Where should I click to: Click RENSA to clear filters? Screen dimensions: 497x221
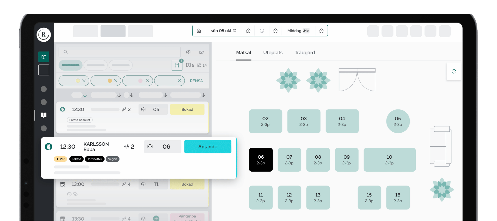pyautogui.click(x=196, y=81)
